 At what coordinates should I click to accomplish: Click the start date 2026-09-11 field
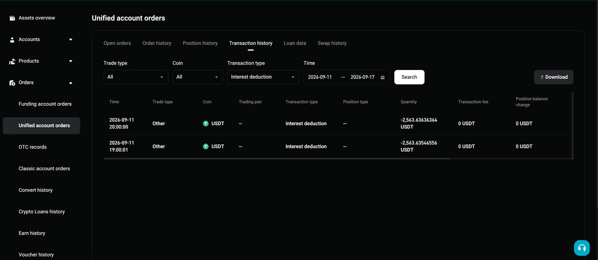point(320,77)
